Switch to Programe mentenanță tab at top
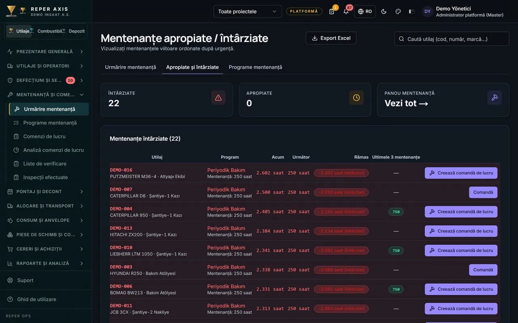This screenshot has height=323, width=518. pyautogui.click(x=255, y=67)
